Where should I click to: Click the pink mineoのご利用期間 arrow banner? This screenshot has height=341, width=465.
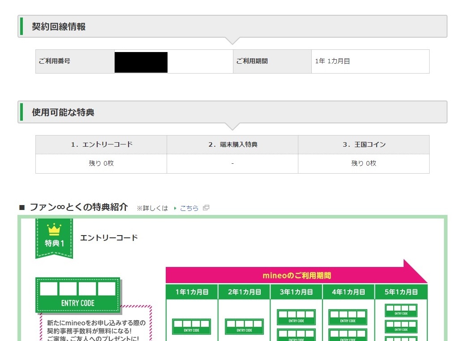[x=297, y=275]
